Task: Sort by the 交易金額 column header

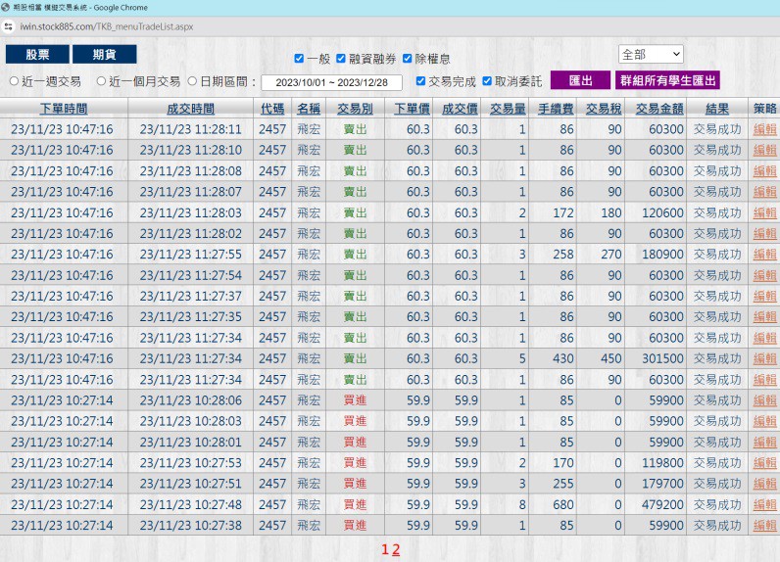Action: click(658, 108)
